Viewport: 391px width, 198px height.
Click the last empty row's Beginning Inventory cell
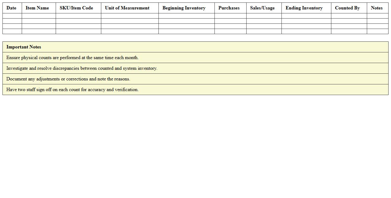click(x=187, y=31)
